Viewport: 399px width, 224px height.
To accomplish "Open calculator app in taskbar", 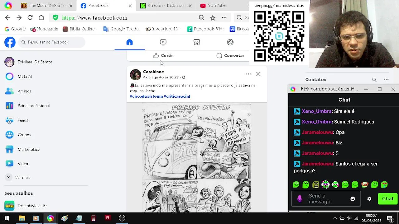I will click(x=93, y=218).
